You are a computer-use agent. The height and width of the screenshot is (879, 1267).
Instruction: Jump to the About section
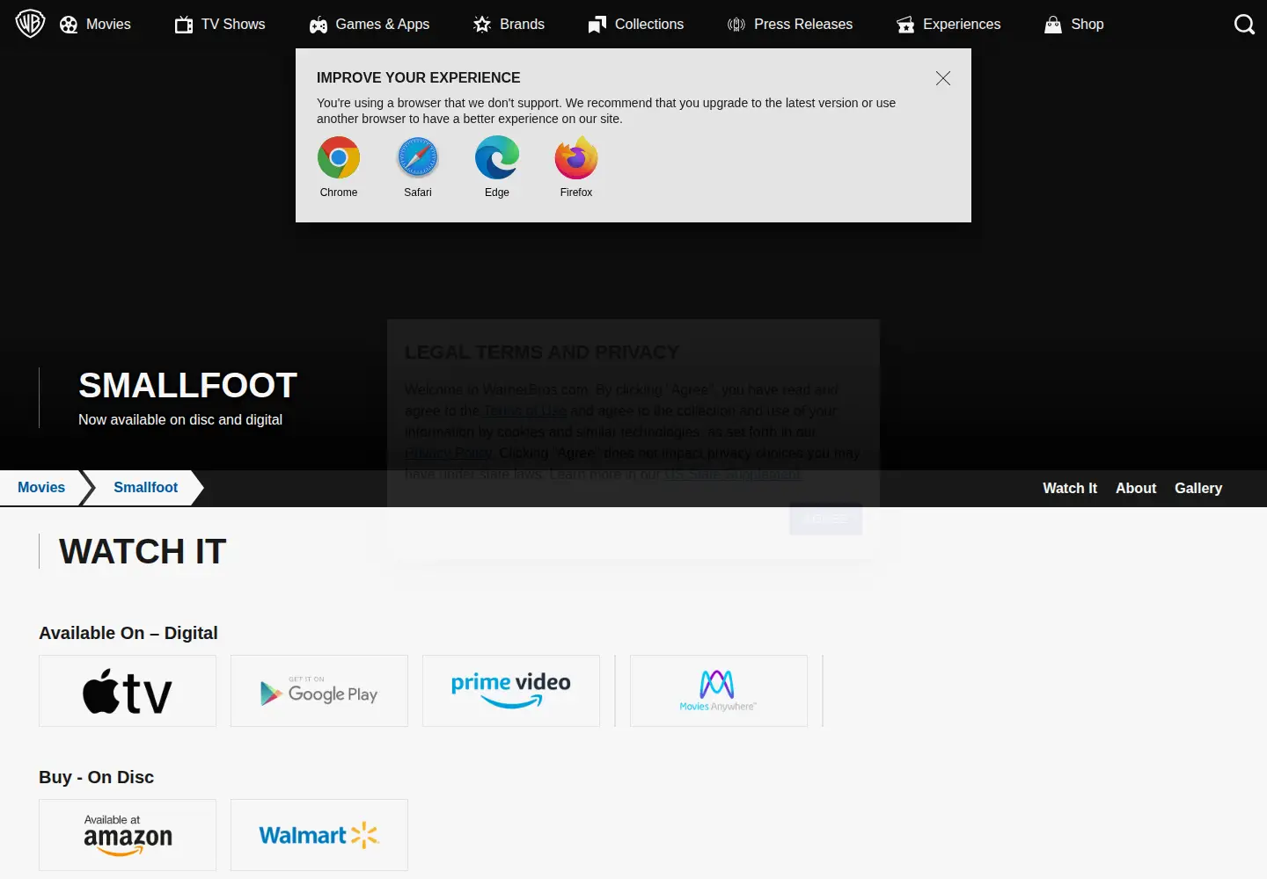[1136, 489]
